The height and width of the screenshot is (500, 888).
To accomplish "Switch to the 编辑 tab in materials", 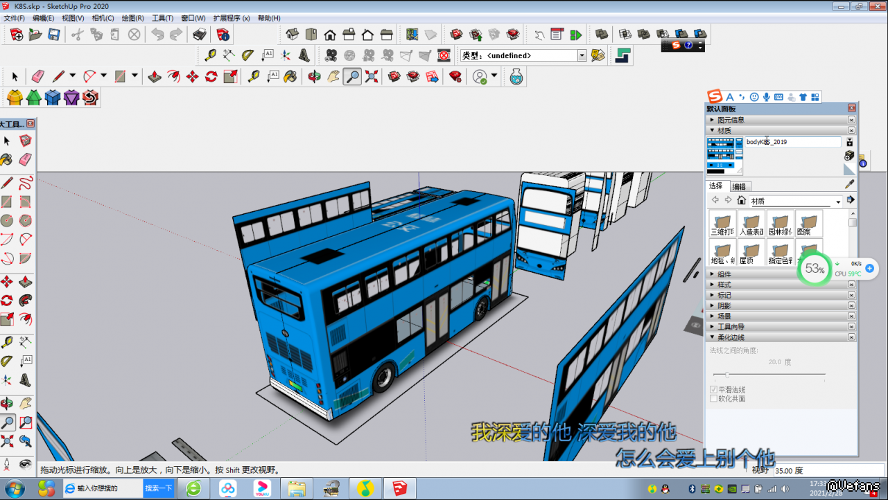I will (739, 186).
